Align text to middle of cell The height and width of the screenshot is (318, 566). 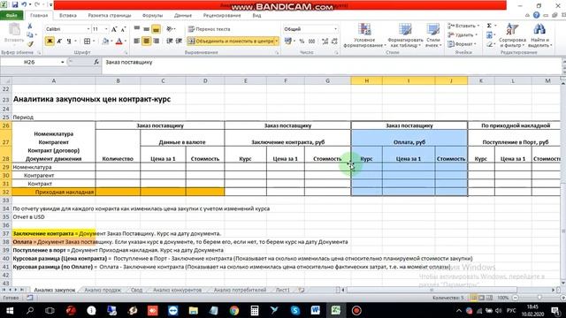click(146, 29)
